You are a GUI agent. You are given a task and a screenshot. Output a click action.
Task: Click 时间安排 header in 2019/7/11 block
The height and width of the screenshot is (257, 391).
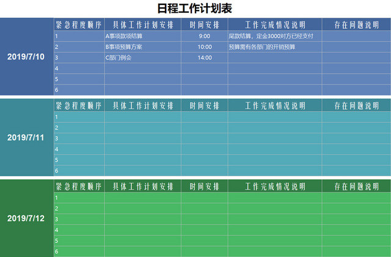(205, 105)
